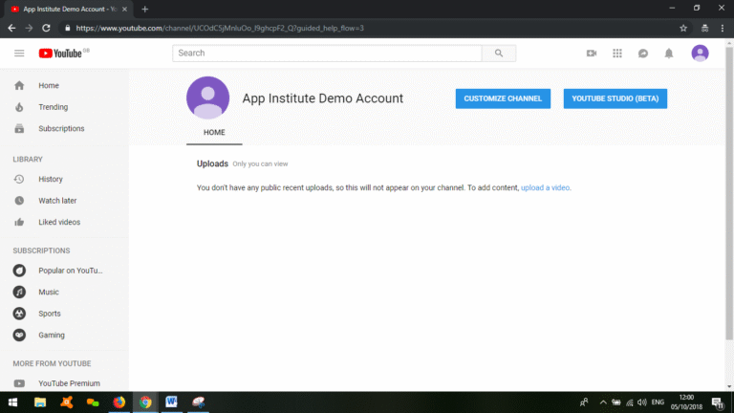The height and width of the screenshot is (413, 734).
Task: Click the channel profile picture
Action: click(207, 98)
